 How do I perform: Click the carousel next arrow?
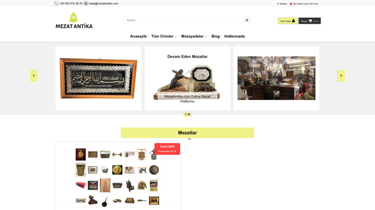[x=341, y=76]
